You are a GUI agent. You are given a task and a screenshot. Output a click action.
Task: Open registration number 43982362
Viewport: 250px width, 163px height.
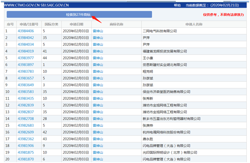coord(26,139)
